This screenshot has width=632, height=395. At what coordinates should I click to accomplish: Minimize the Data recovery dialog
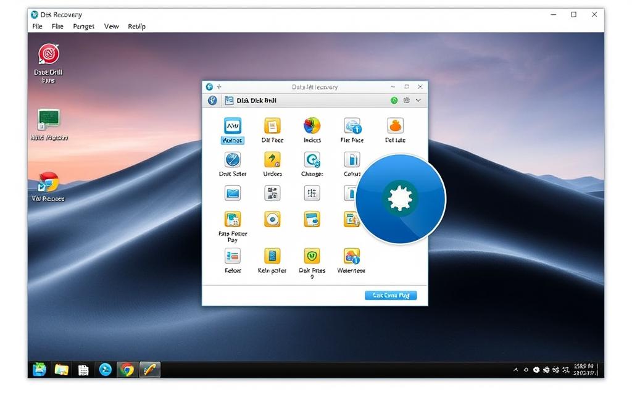pos(393,86)
